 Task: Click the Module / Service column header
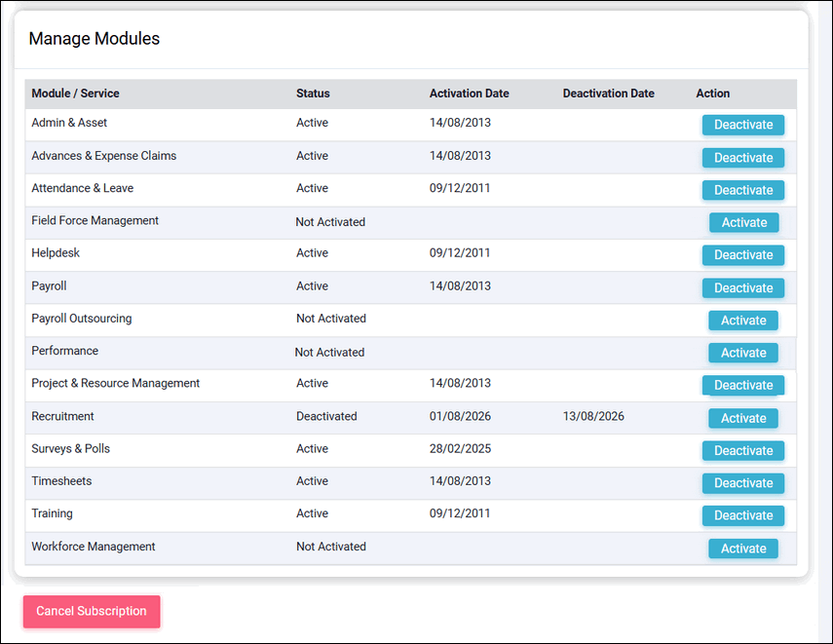(x=75, y=94)
